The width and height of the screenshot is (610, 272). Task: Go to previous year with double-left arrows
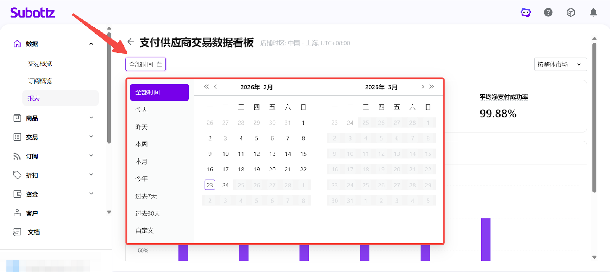pyautogui.click(x=206, y=87)
